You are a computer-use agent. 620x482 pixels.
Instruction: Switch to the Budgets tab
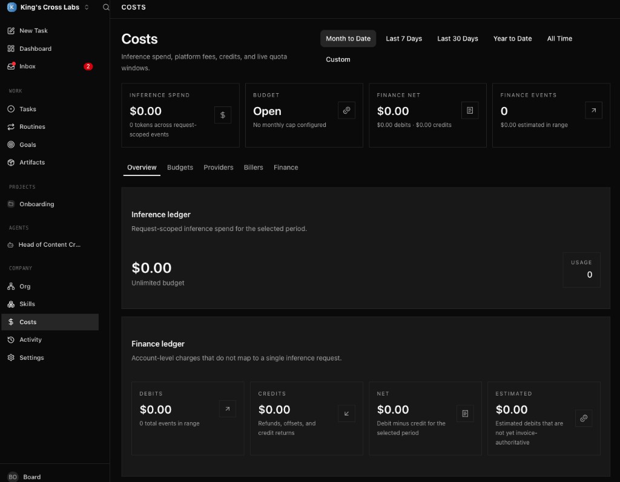180,168
